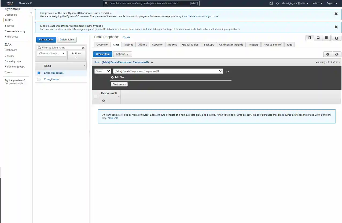
Task: Open Subnet groups in sidebar
Action: [x=13, y=61]
